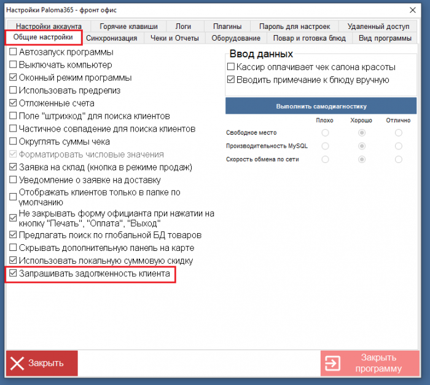Select Отлично radio for Свободное место
The width and height of the screenshot is (430, 385).
(399, 133)
